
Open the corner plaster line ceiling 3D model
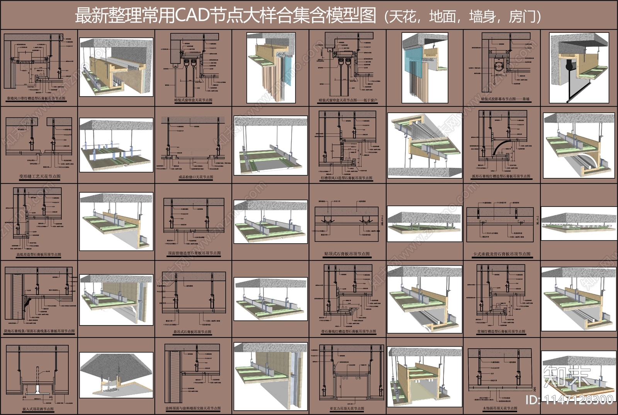coord(116,300)
